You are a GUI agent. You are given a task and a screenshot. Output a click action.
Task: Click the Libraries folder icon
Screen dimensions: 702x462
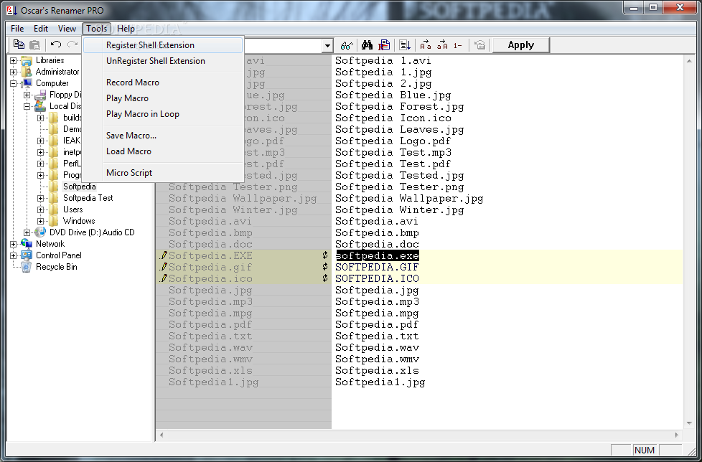[27, 60]
